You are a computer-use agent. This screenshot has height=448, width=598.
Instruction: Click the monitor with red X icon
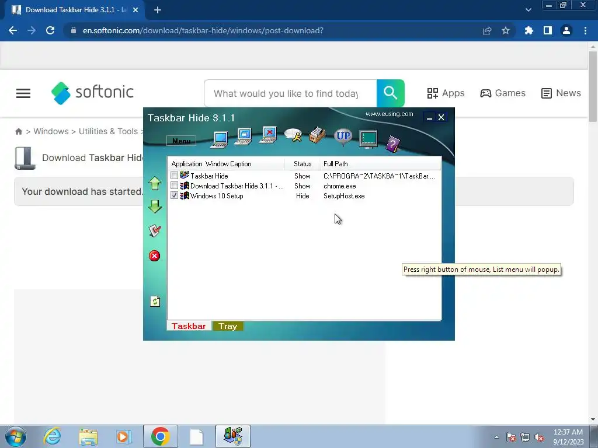(268, 135)
